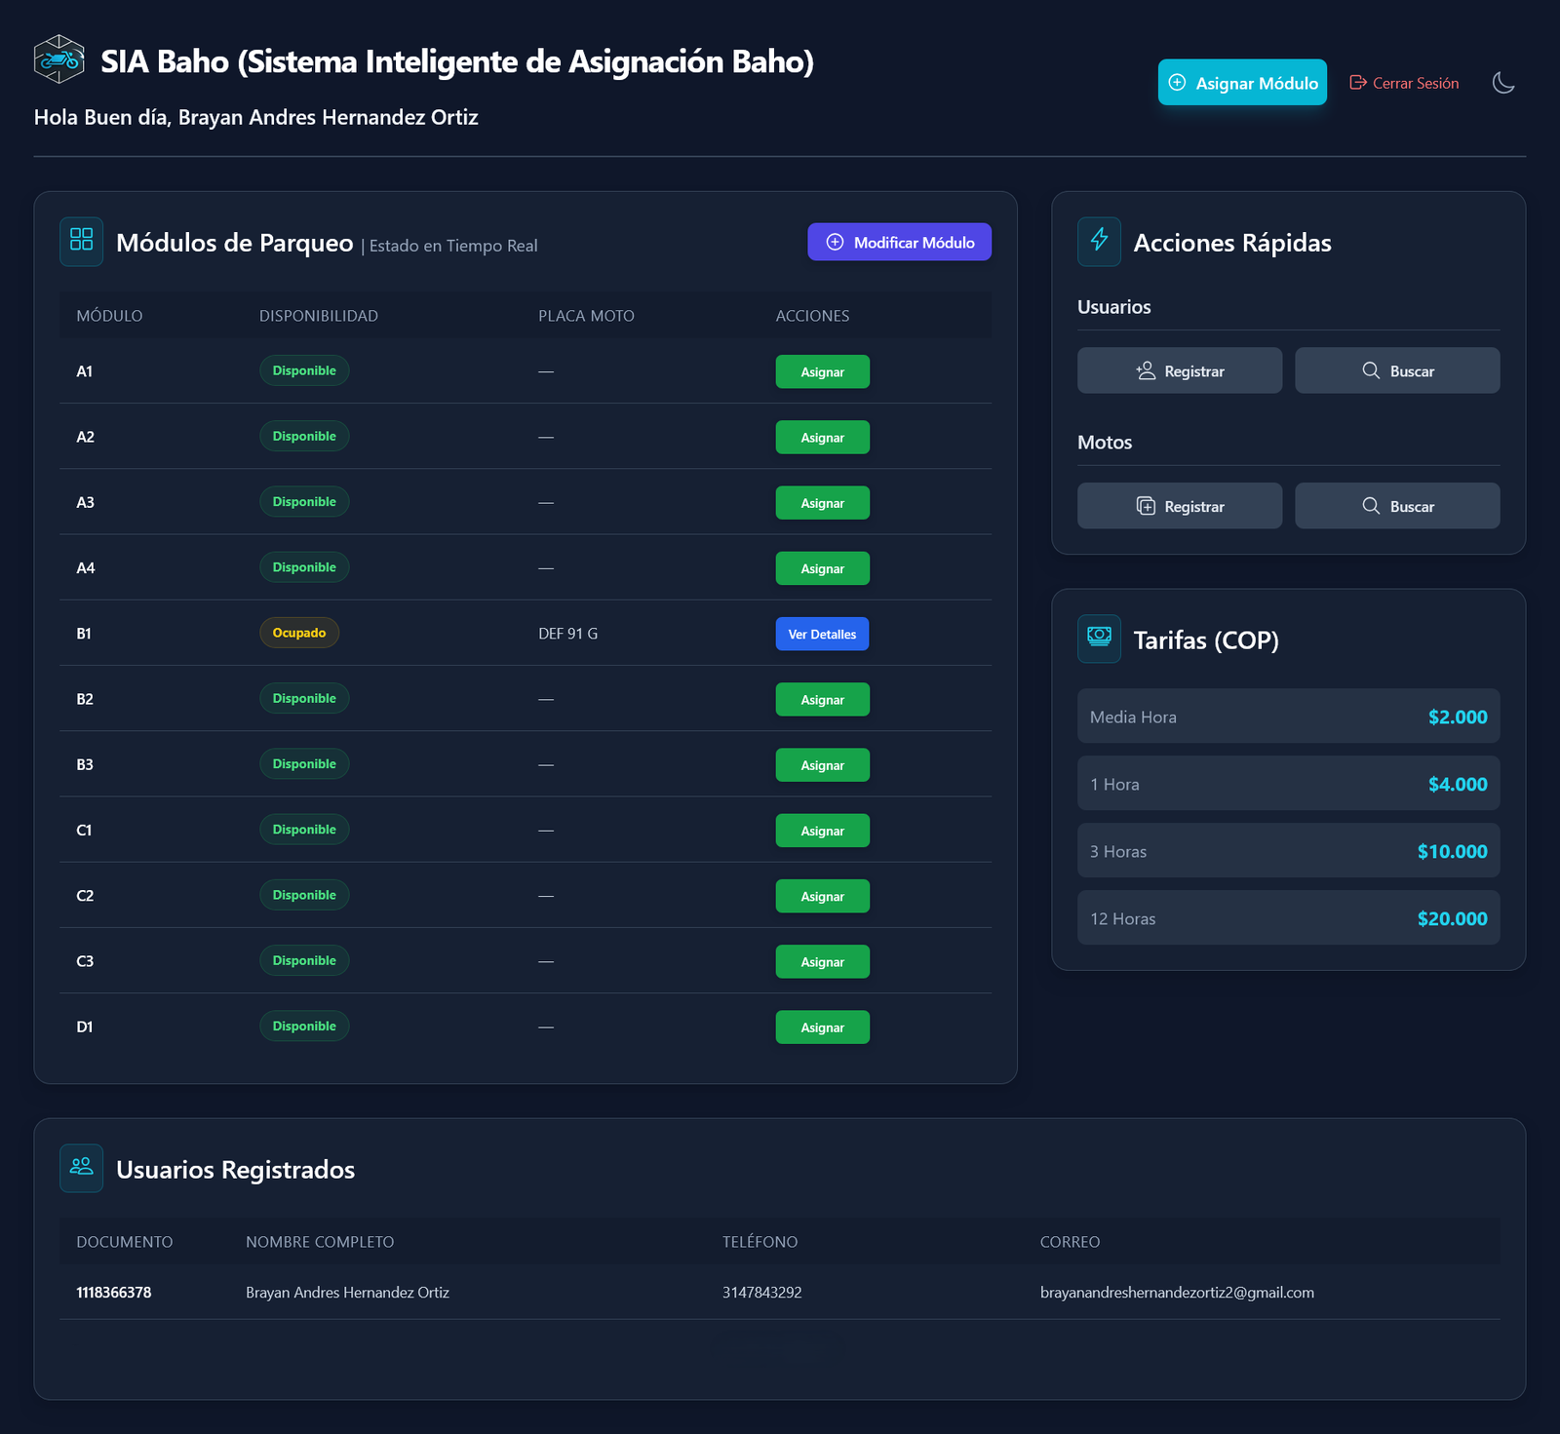Image resolution: width=1560 pixels, height=1434 pixels.
Task: Assign module A1
Action: pos(822,371)
